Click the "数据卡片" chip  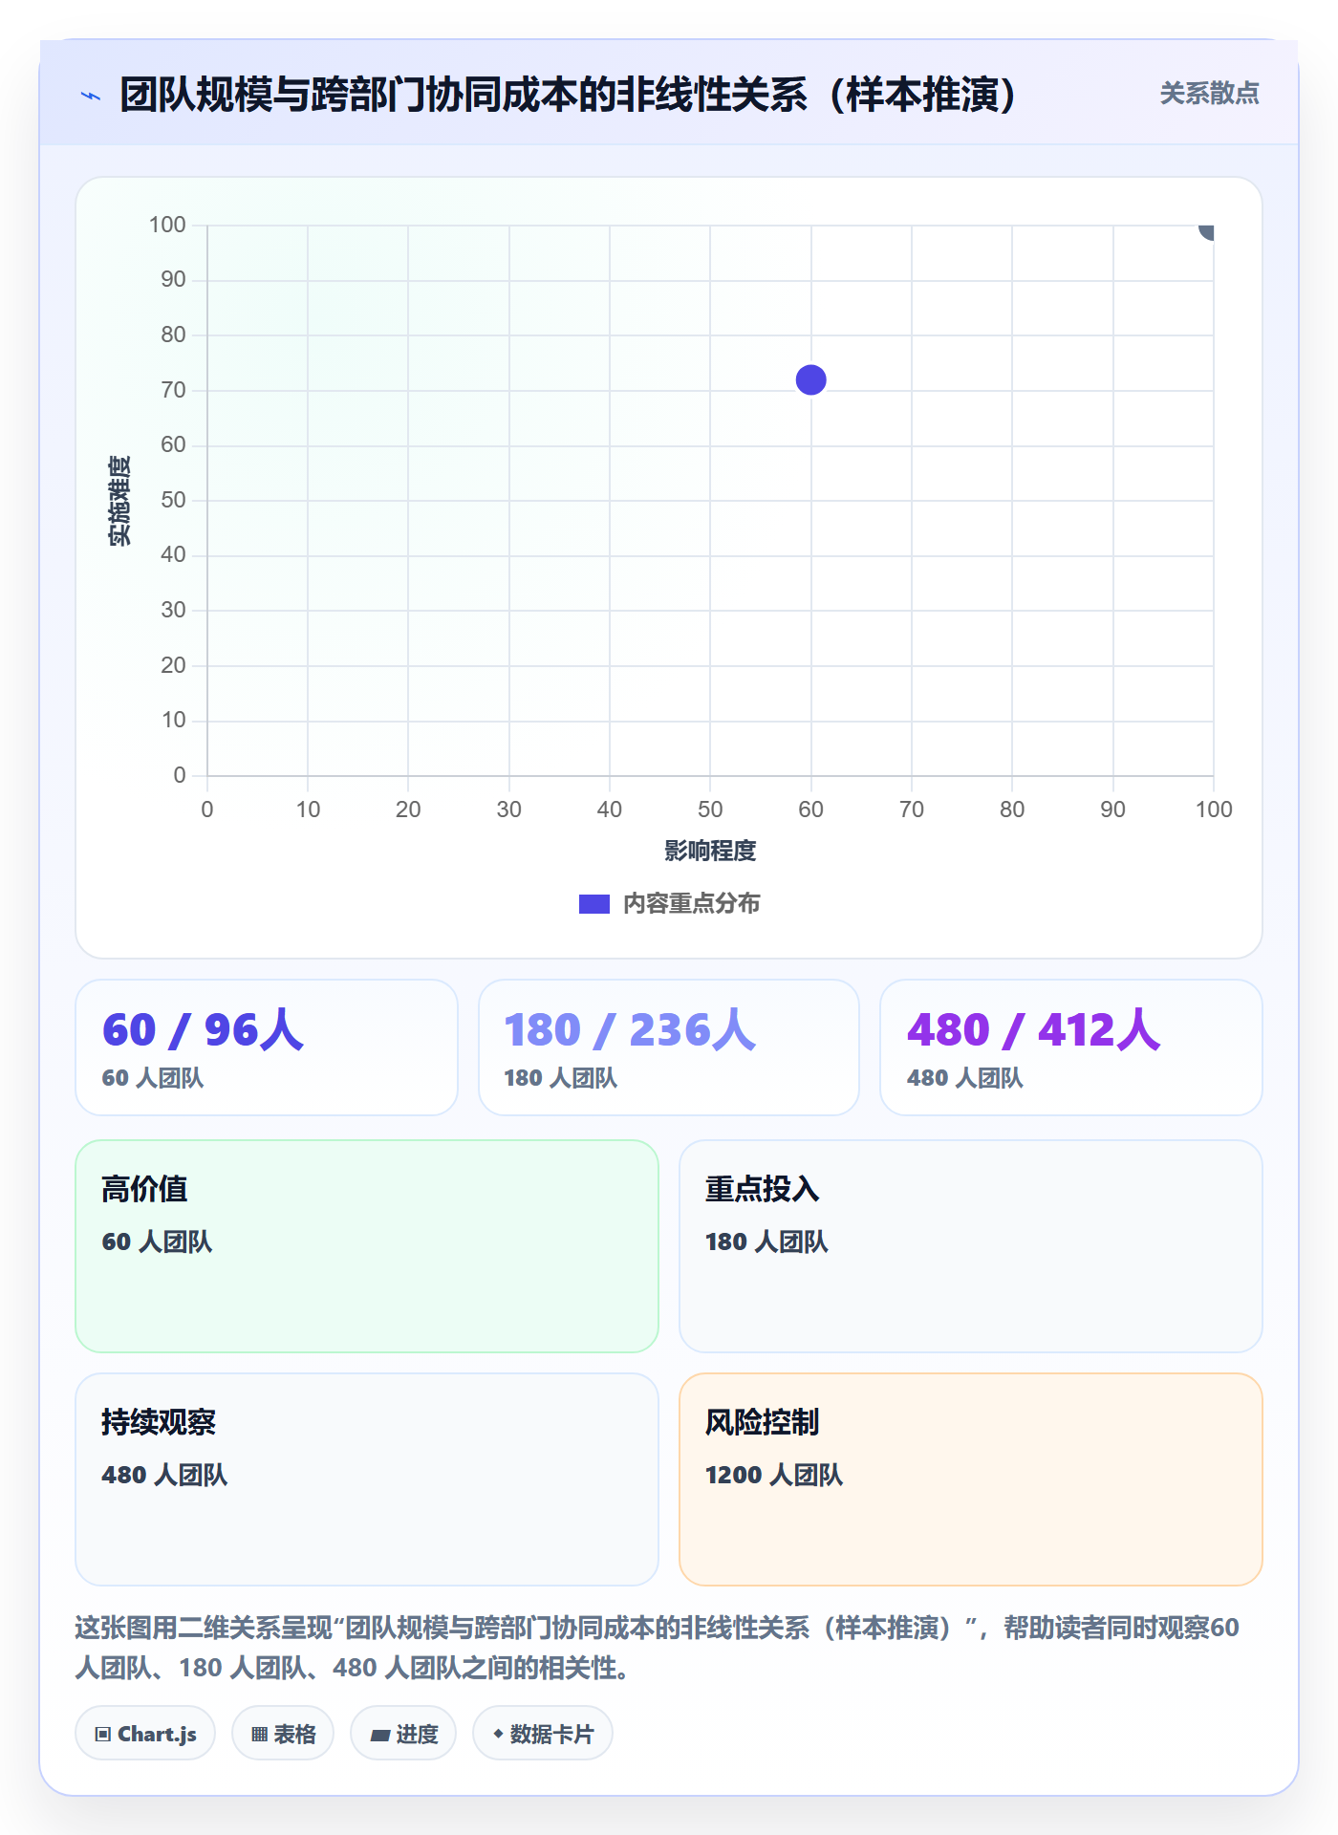(x=543, y=1734)
